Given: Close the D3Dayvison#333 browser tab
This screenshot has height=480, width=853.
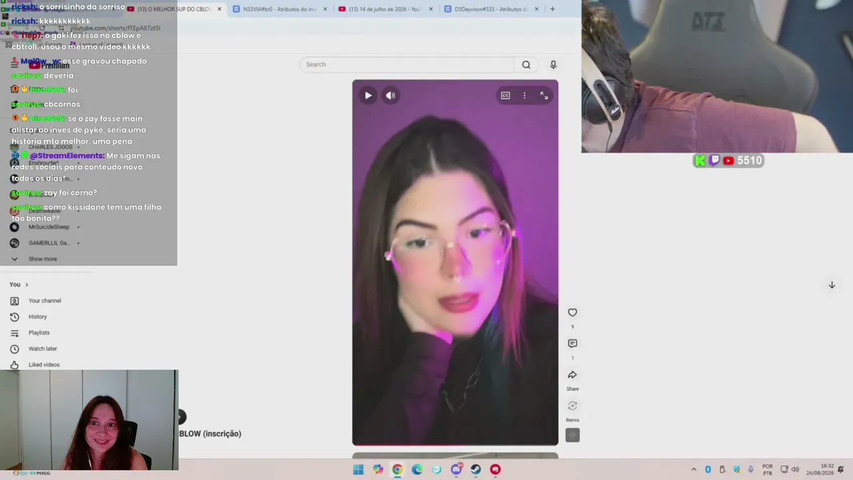Looking at the screenshot, I should (537, 9).
